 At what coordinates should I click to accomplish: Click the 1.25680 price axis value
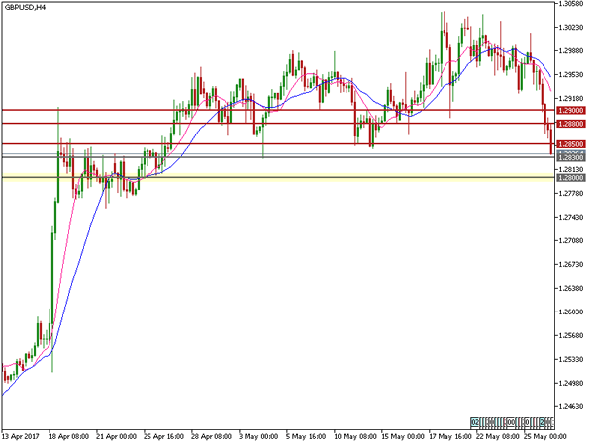571,335
